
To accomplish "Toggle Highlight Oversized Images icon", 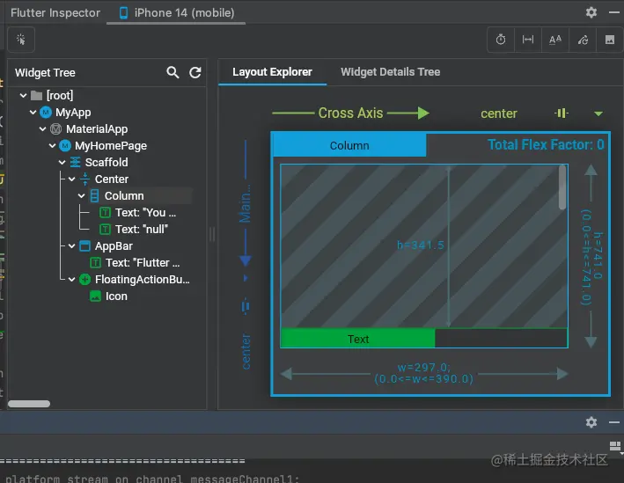I will click(x=610, y=40).
